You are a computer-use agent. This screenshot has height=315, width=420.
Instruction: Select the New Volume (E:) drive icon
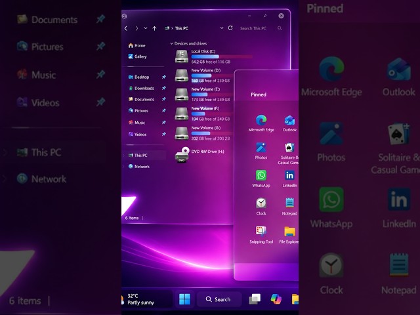pos(182,94)
